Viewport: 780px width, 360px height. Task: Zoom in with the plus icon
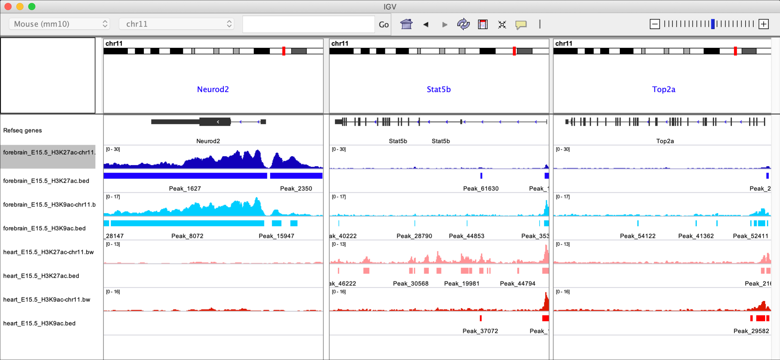(x=764, y=24)
